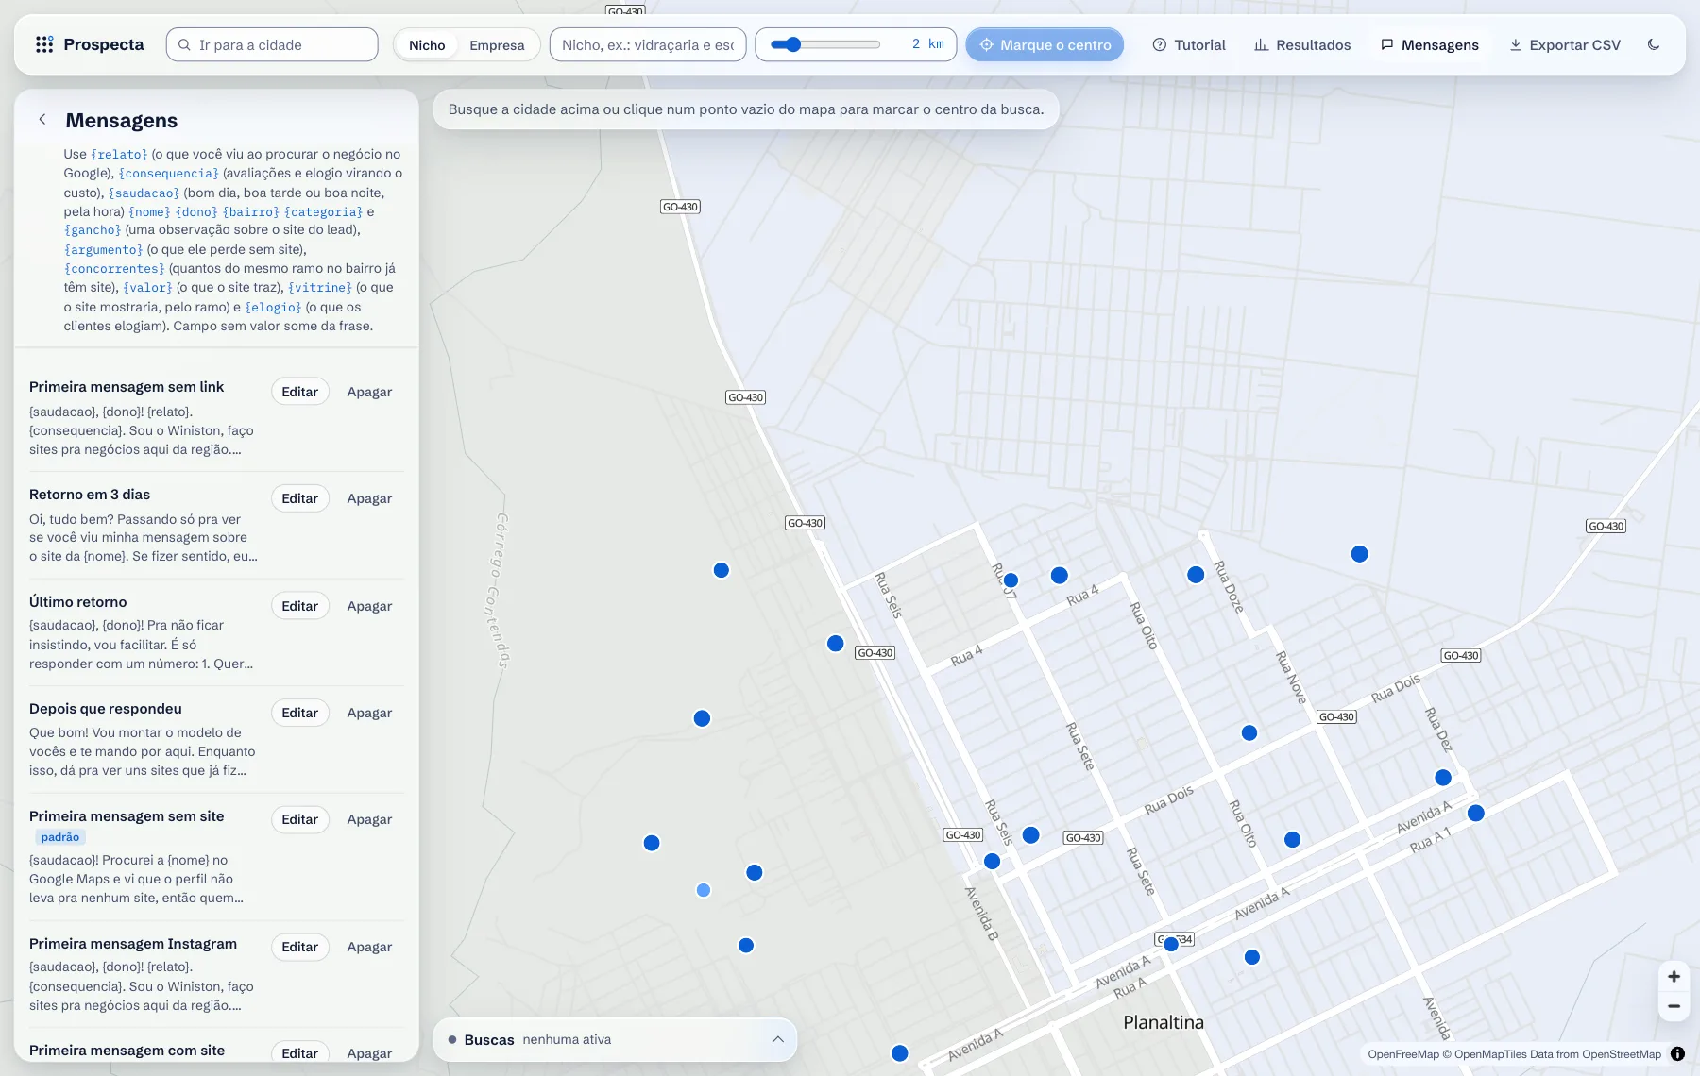
Task: Click Exportar CSV download icon
Action: click(x=1515, y=44)
